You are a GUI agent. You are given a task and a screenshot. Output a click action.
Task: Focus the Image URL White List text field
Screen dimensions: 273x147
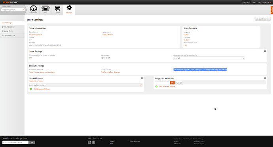click(162, 83)
